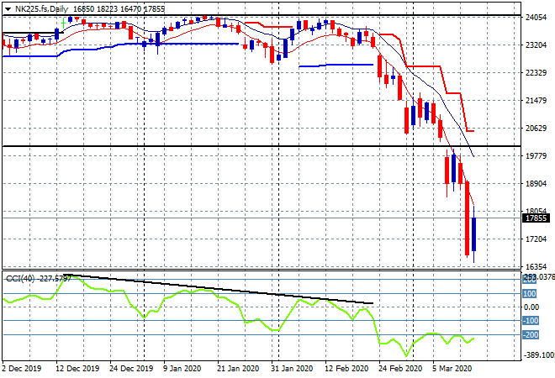This screenshot has width=555, height=378.
Task: Click the 24 Dec 2019 date label
Action: tap(131, 369)
